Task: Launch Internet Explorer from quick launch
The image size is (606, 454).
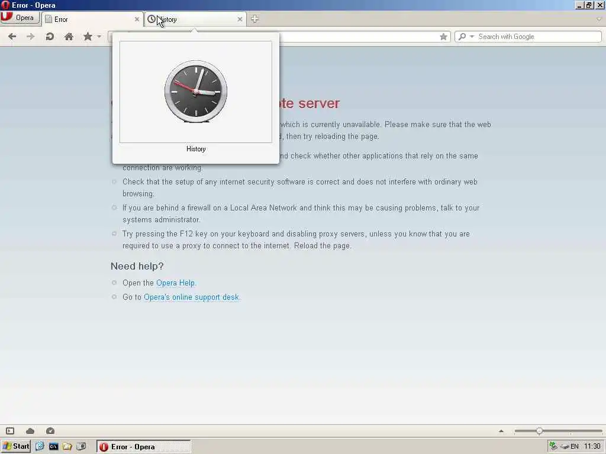Action: tap(40, 446)
